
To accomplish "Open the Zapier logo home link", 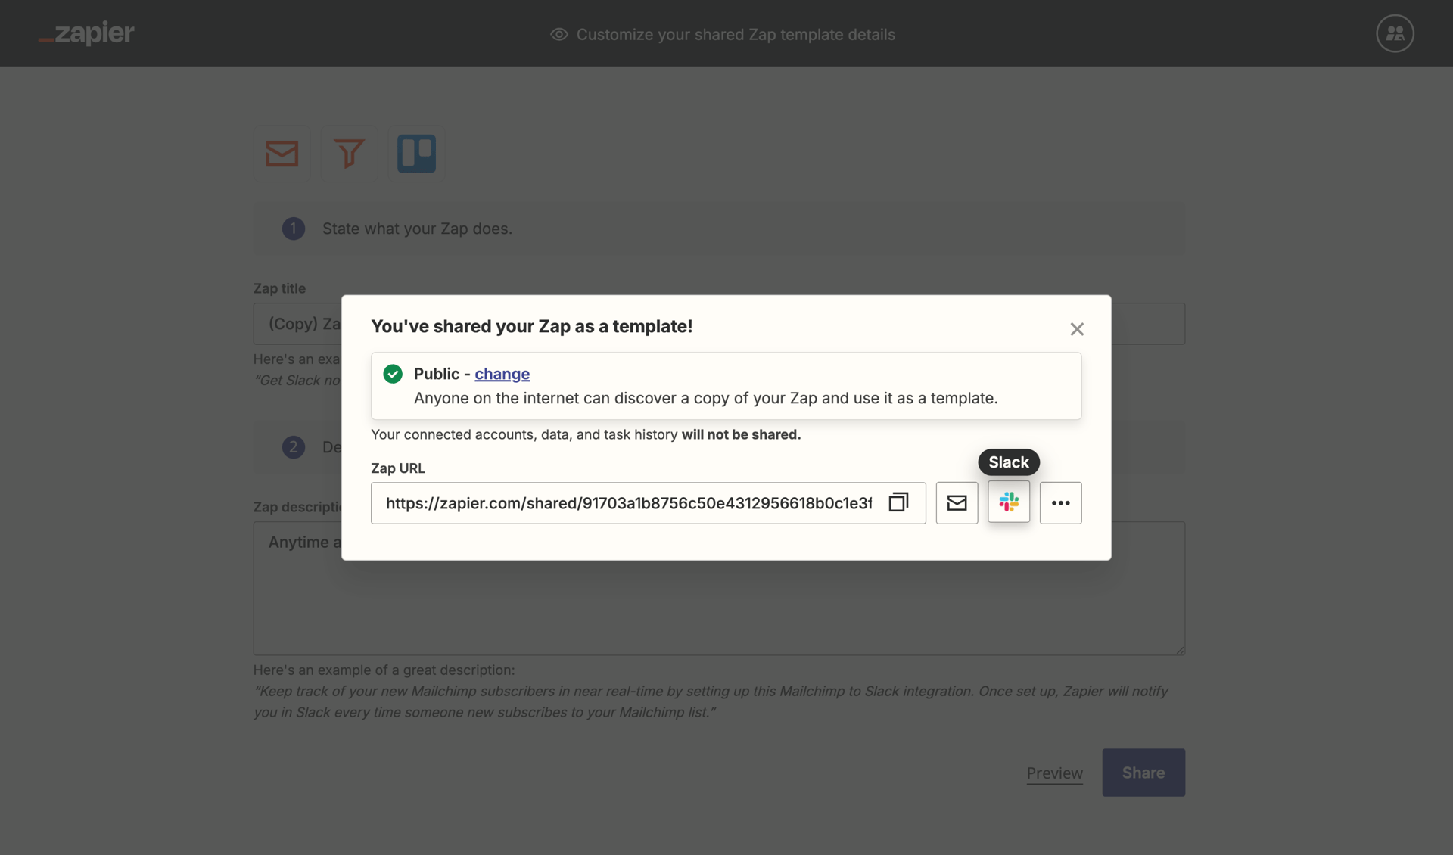I will tap(86, 33).
